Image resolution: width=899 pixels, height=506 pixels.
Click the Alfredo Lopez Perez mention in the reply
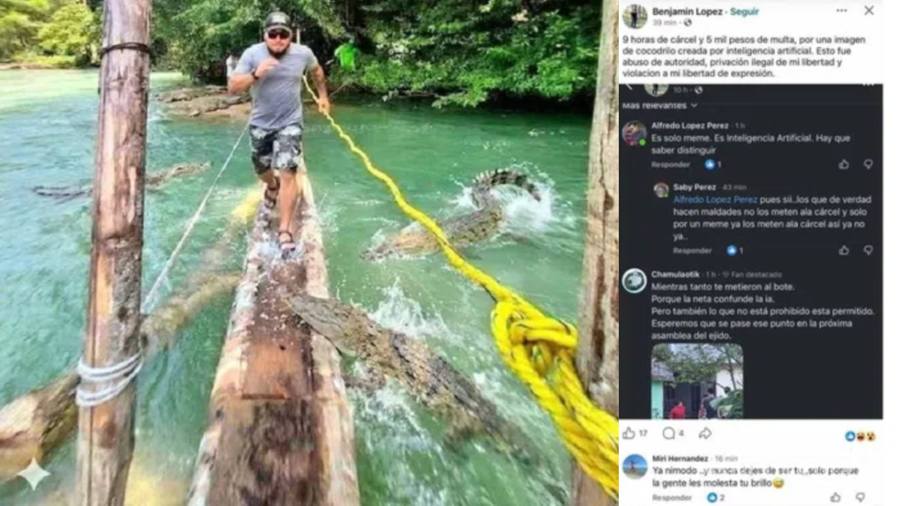pyautogui.click(x=716, y=199)
